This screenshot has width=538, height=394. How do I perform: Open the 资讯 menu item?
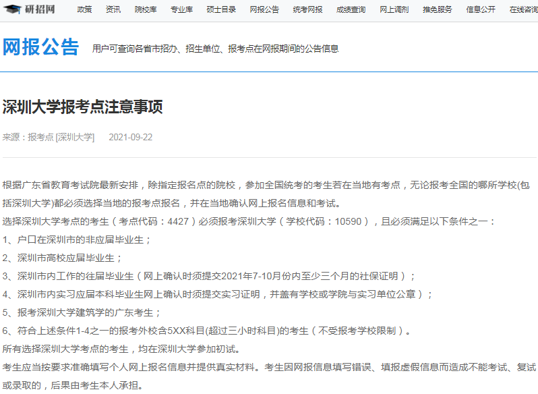113,9
